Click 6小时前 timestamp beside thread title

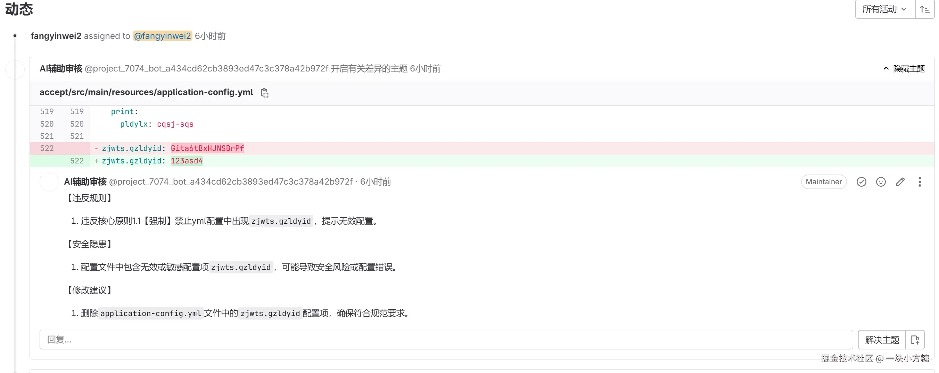pos(426,68)
